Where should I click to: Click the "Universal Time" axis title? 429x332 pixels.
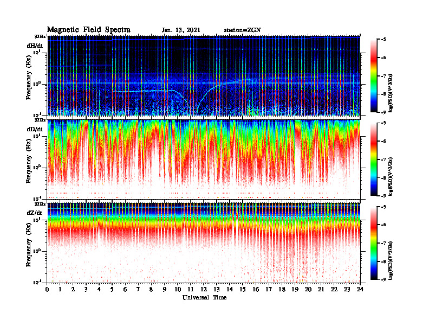point(204,297)
